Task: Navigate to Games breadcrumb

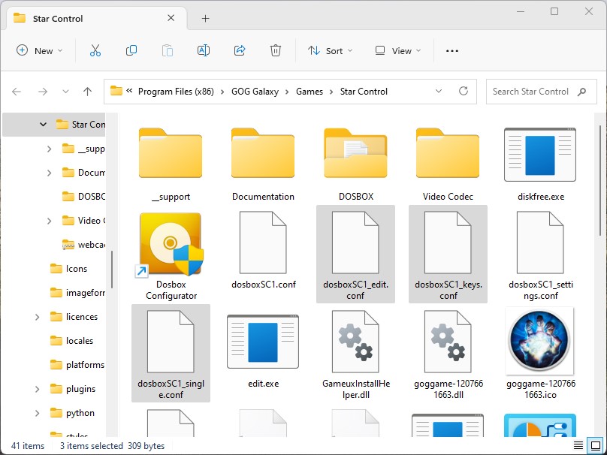Action: [310, 92]
